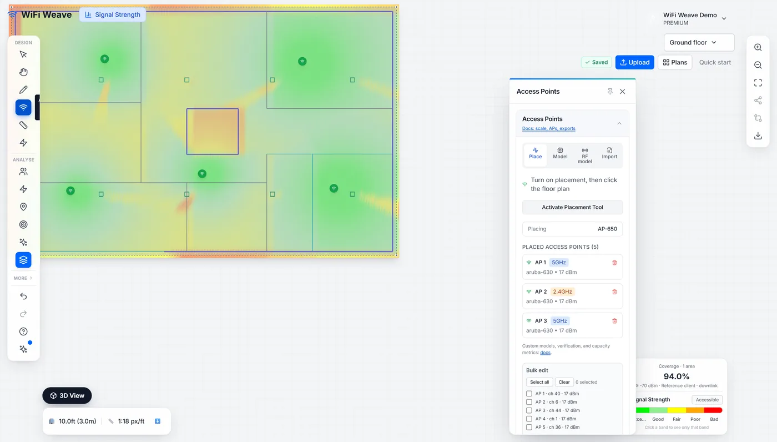Image resolution: width=777 pixels, height=442 pixels.
Task: Open the WiFi Weave Demo account menu
Action: (695, 19)
